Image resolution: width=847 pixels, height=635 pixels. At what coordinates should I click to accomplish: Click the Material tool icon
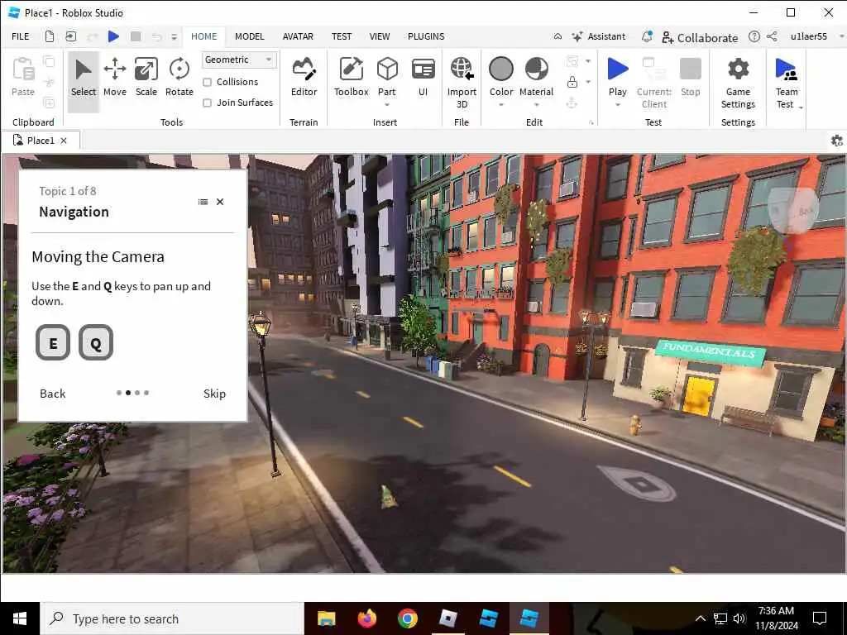pos(536,69)
